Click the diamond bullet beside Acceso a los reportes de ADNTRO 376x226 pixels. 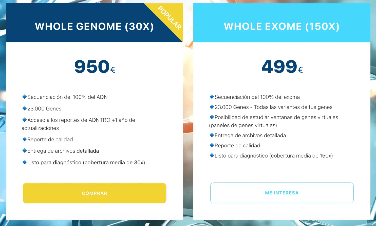point(25,120)
